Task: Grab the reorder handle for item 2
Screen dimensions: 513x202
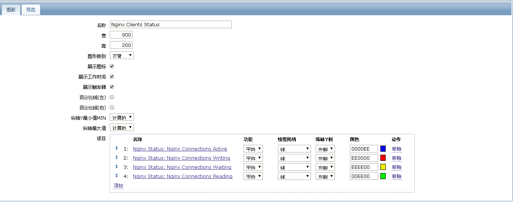Action: [x=117, y=157]
